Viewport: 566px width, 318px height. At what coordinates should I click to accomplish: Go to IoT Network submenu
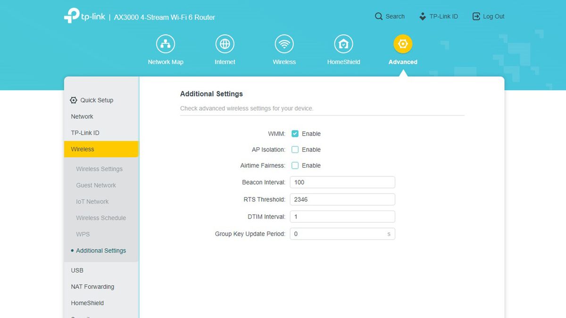point(92,202)
